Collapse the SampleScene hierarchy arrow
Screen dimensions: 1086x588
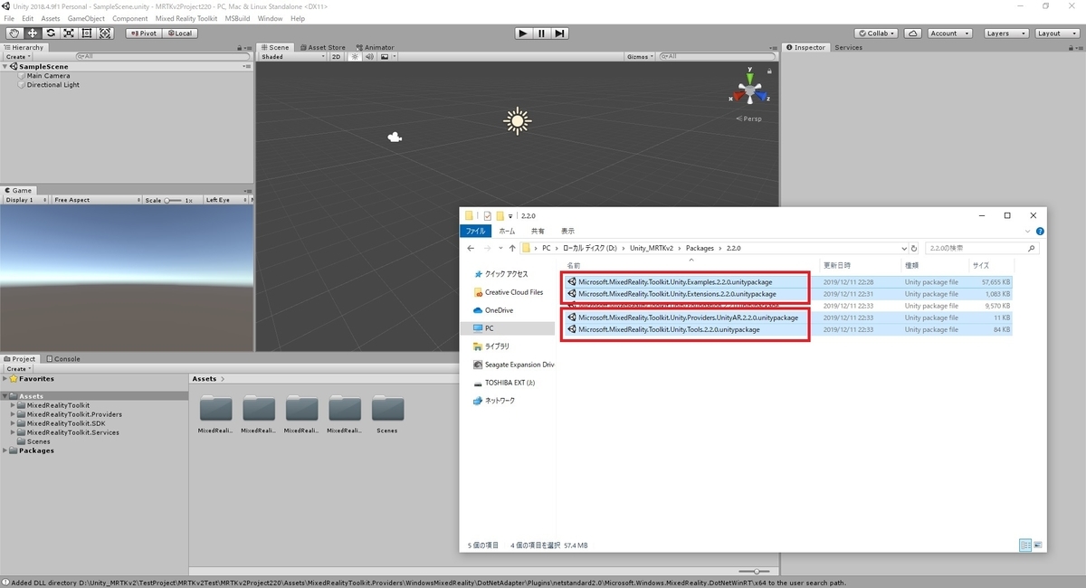click(x=5, y=66)
